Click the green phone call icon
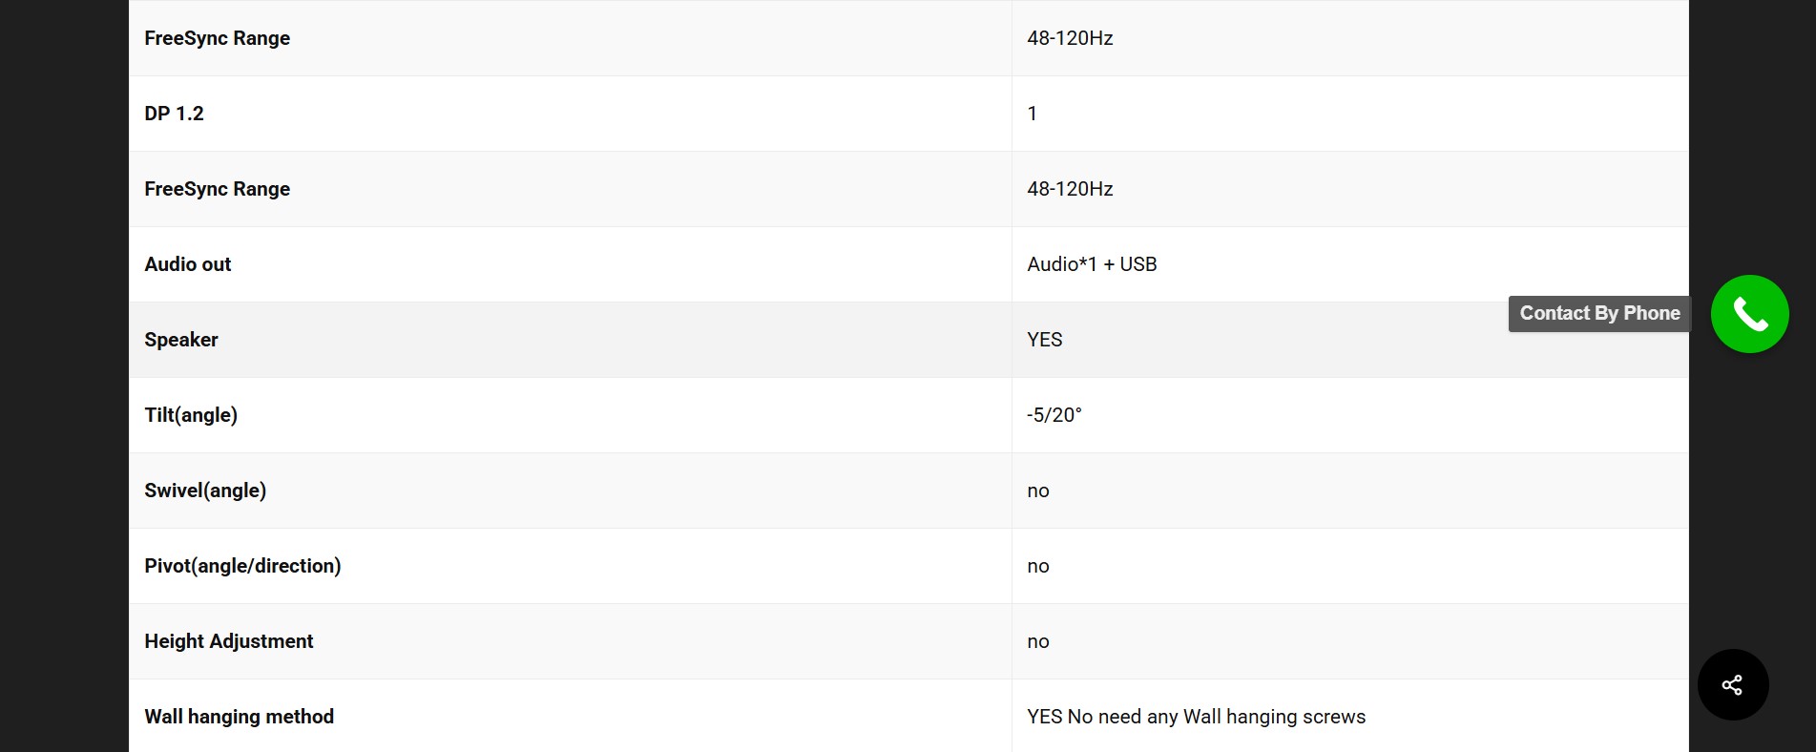The height and width of the screenshot is (752, 1816). (x=1749, y=314)
